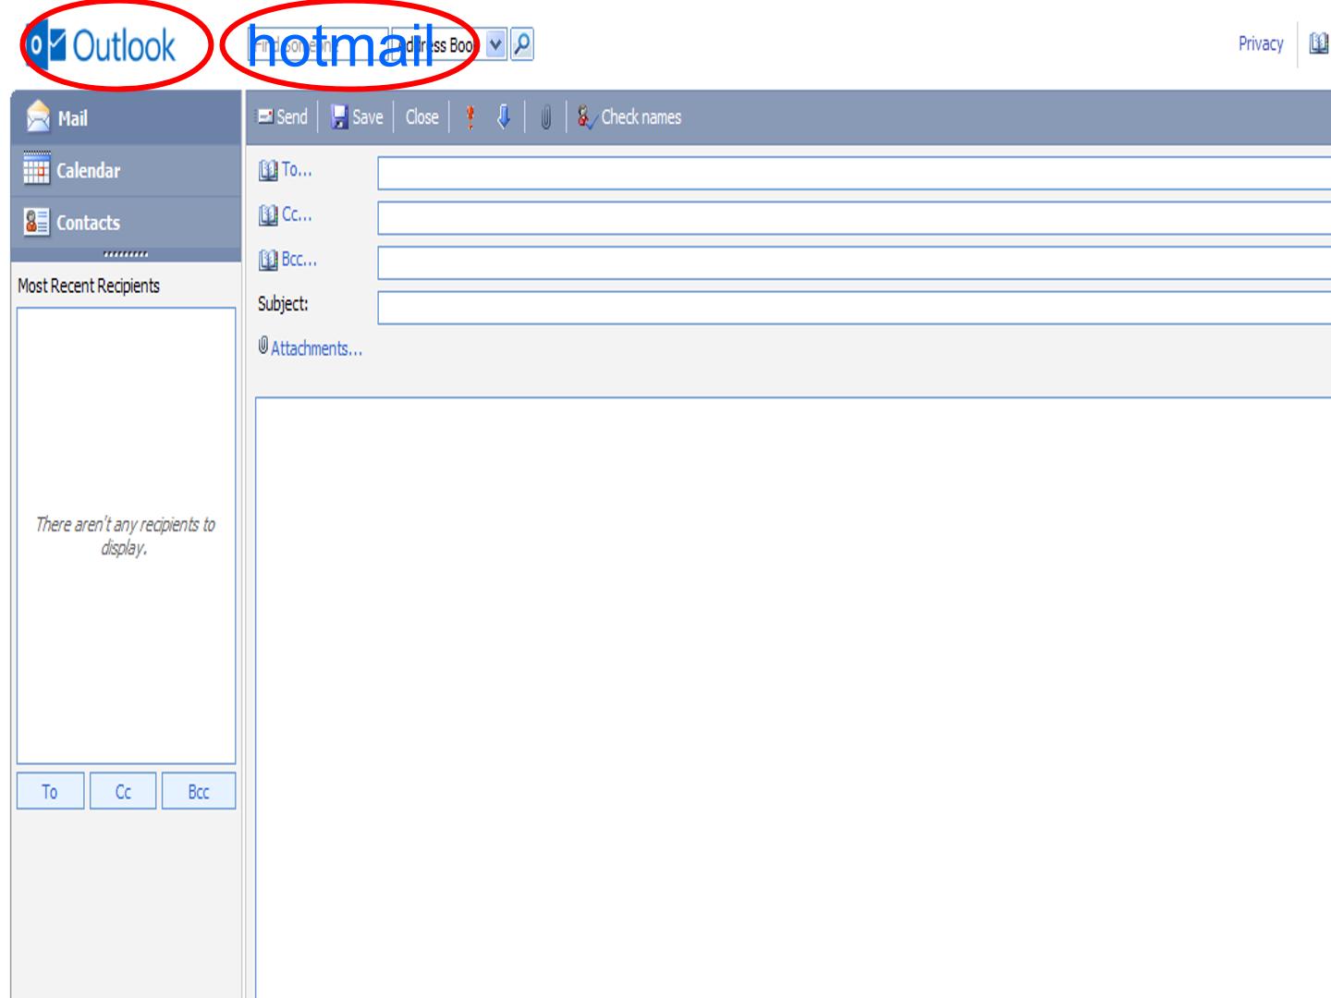Click the magnifier search icon

(522, 43)
